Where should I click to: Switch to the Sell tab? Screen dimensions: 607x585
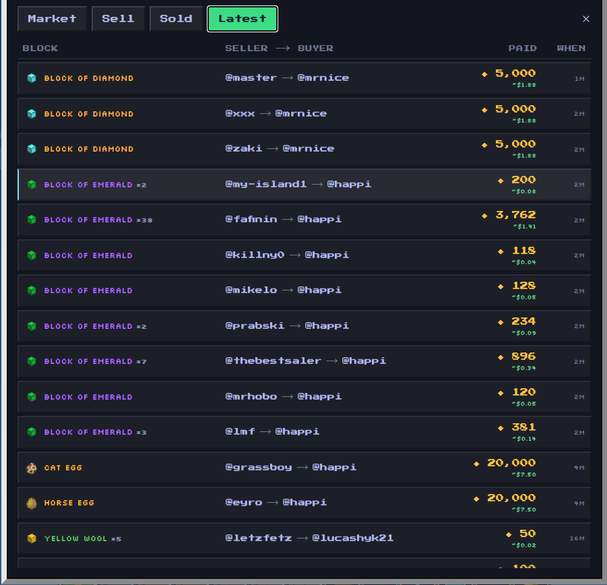coord(118,19)
